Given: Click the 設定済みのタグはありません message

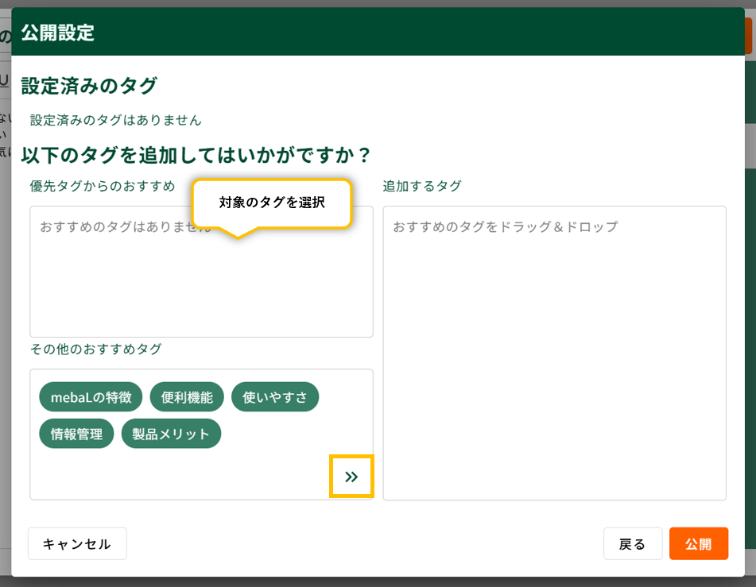Looking at the screenshot, I should pos(116,120).
